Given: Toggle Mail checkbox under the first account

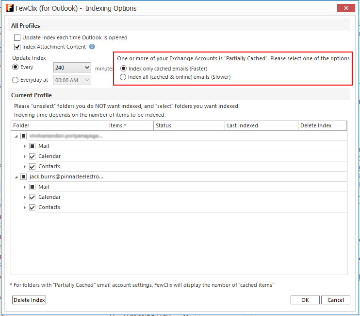Looking at the screenshot, I should (x=32, y=146).
